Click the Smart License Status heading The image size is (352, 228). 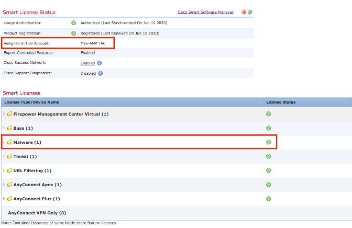click(x=29, y=13)
